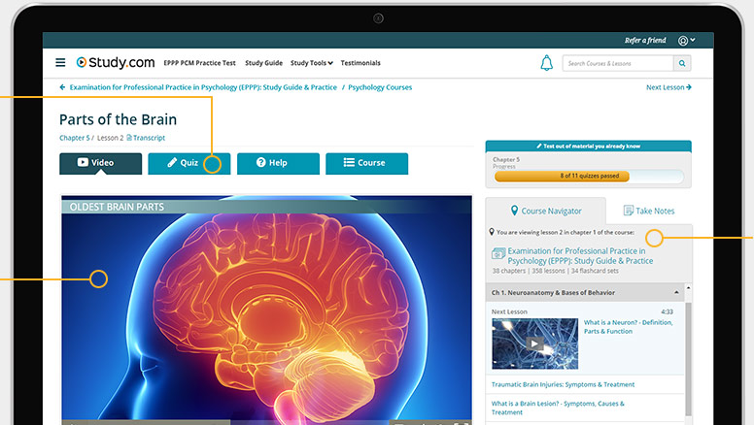Click the search magnifier button
Viewport: 754px width, 425px height.
click(683, 63)
